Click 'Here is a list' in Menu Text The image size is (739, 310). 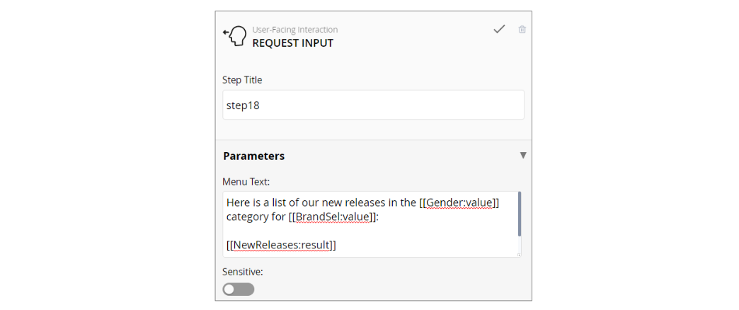point(258,202)
